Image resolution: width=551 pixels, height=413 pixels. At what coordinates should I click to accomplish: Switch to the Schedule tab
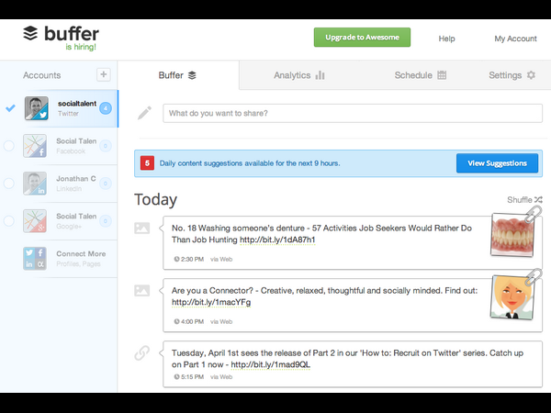click(x=421, y=75)
